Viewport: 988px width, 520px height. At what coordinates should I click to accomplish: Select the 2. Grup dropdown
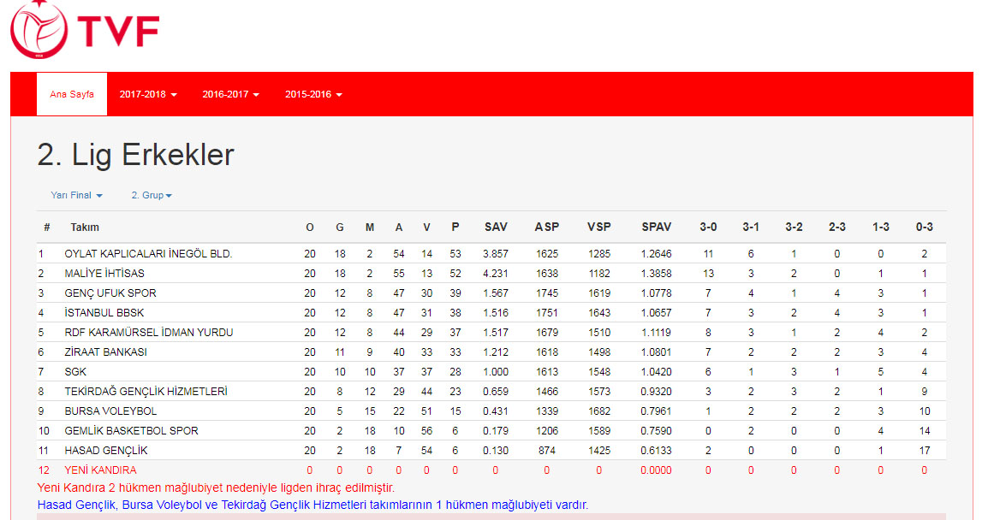point(152,195)
